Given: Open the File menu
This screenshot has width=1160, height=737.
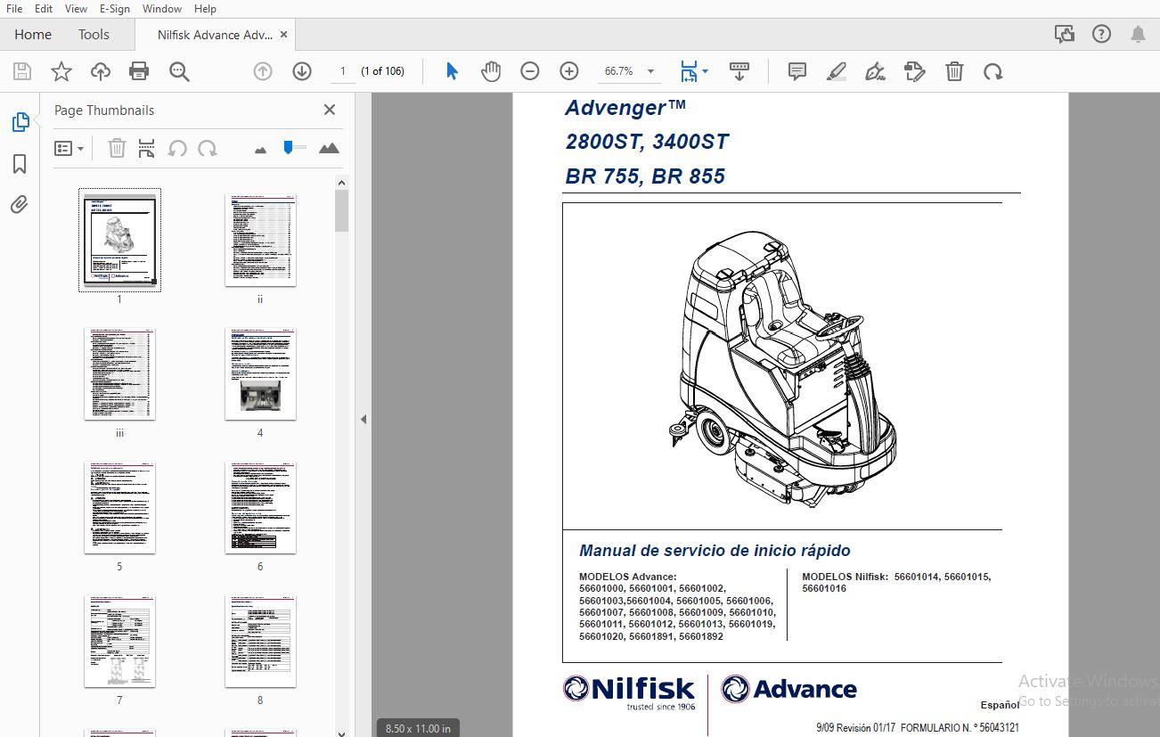Looking at the screenshot, I should [14, 8].
